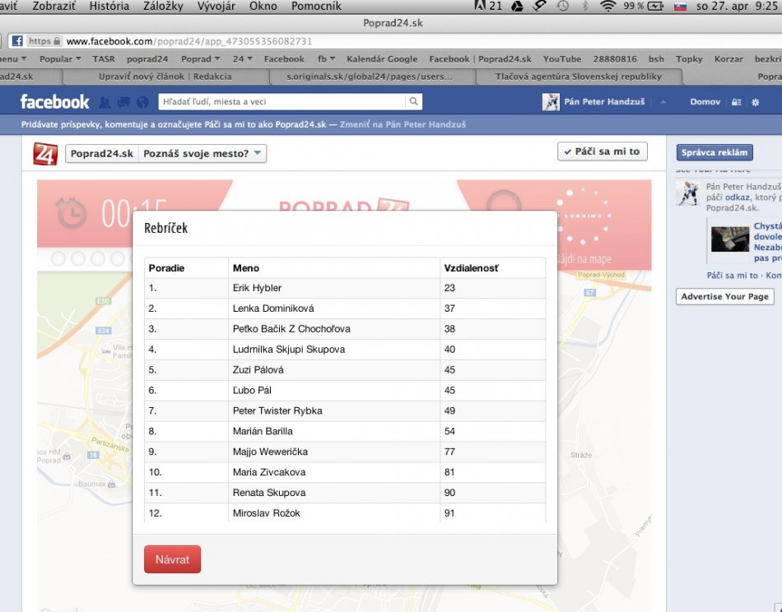Click the Poprad24 red logo icon

click(45, 154)
